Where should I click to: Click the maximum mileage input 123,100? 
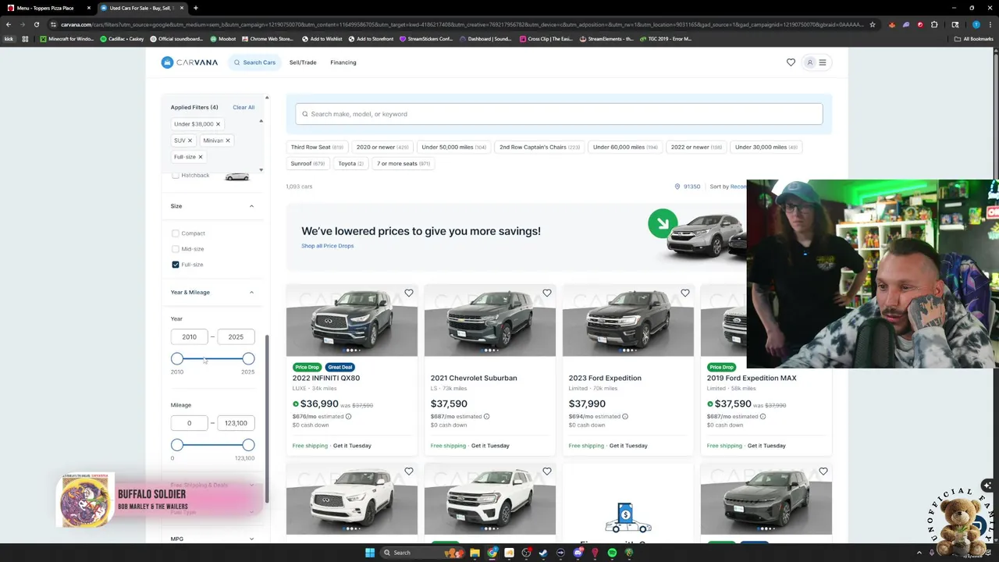236,423
